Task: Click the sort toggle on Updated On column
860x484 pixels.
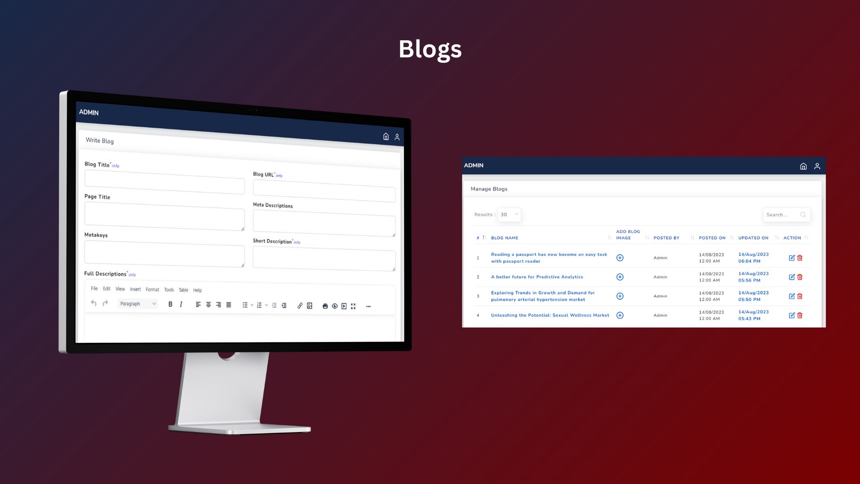Action: [775, 238]
